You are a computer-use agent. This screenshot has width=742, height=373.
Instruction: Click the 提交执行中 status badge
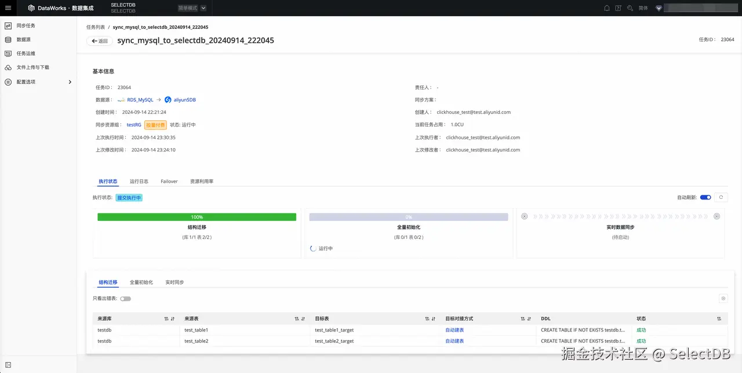pos(129,197)
